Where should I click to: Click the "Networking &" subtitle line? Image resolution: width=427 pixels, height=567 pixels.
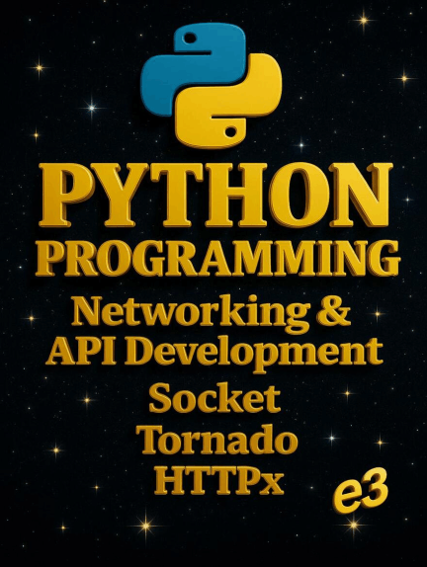212,314
